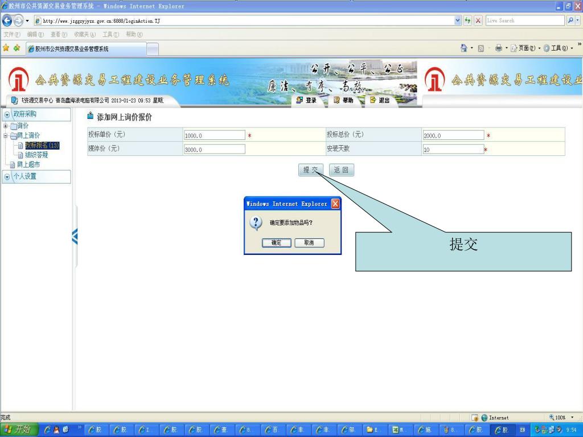Click the 返回 button

pyautogui.click(x=341, y=170)
